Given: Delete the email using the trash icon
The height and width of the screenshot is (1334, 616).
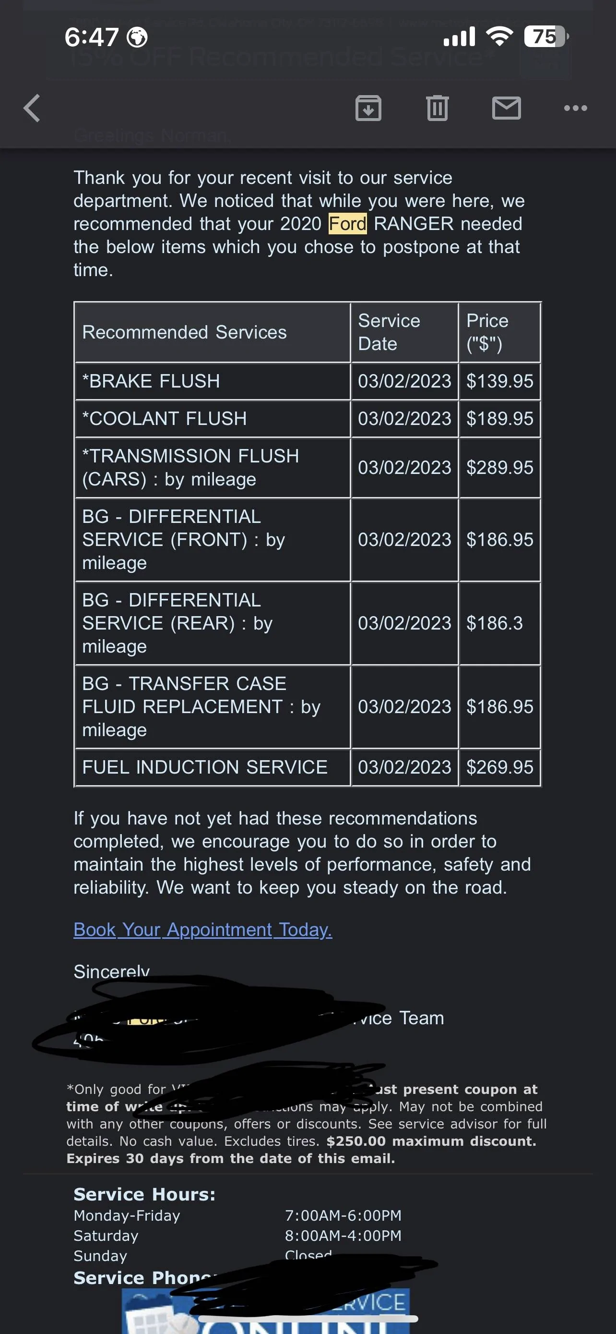Looking at the screenshot, I should 437,108.
